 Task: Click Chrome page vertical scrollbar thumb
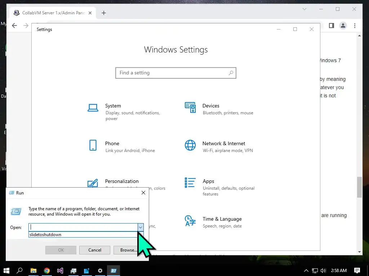tap(359, 187)
